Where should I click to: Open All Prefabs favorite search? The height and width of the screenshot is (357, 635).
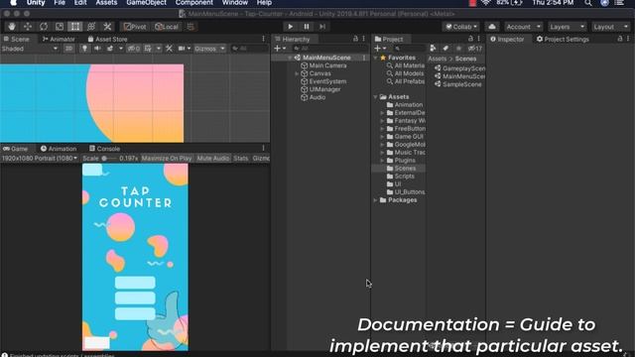click(405, 81)
